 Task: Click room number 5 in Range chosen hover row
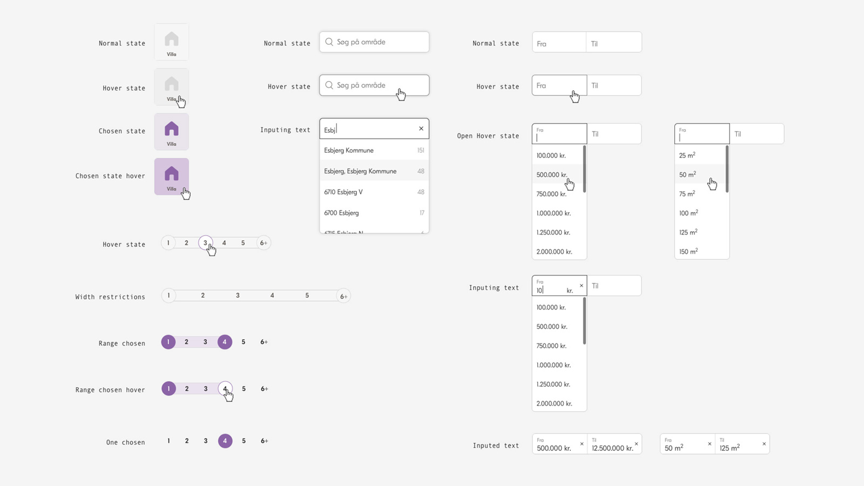pyautogui.click(x=244, y=389)
